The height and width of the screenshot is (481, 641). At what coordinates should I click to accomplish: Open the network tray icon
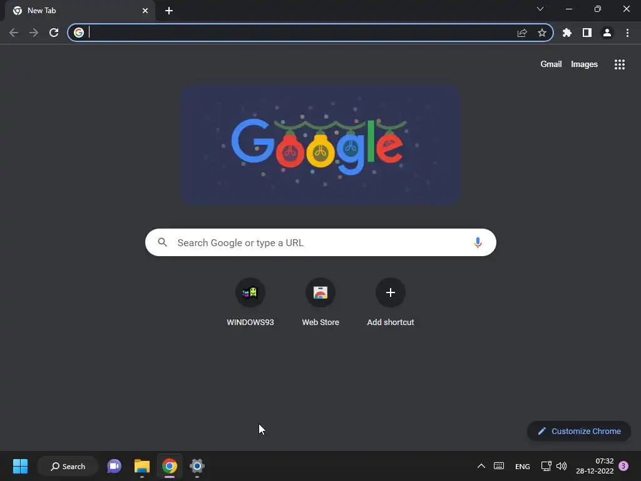tap(546, 466)
